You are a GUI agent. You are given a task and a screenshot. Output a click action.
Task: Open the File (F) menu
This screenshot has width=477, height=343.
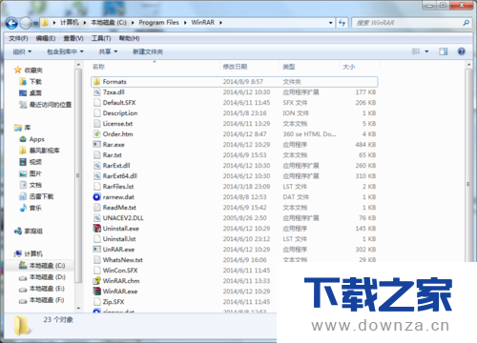pyautogui.click(x=18, y=38)
